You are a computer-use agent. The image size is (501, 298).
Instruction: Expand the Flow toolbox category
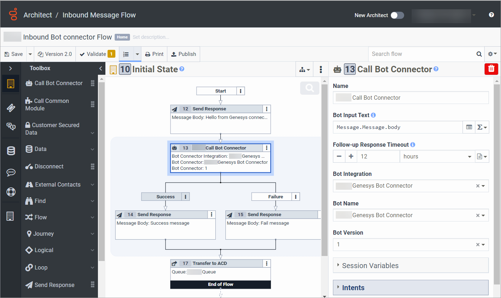coord(60,218)
